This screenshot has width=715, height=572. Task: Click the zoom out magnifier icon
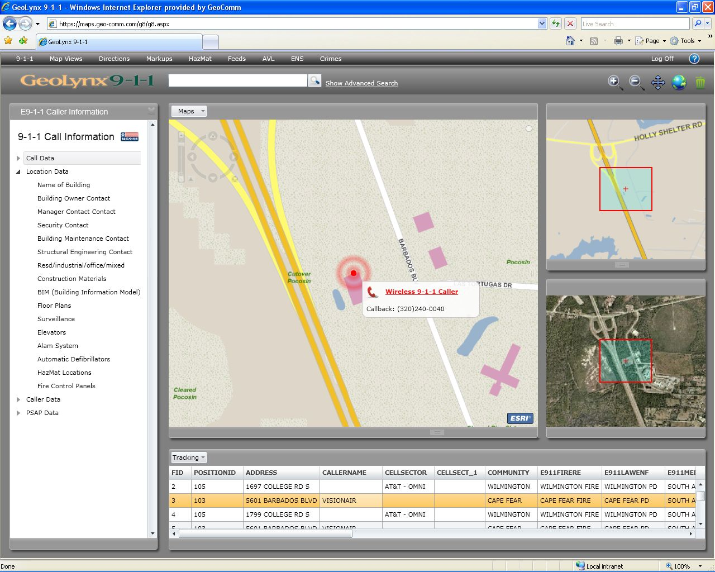pyautogui.click(x=636, y=82)
